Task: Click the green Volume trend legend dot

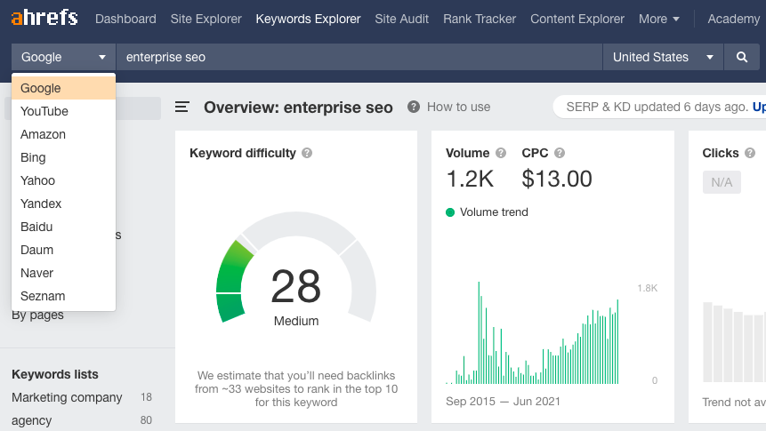Action: pos(450,212)
